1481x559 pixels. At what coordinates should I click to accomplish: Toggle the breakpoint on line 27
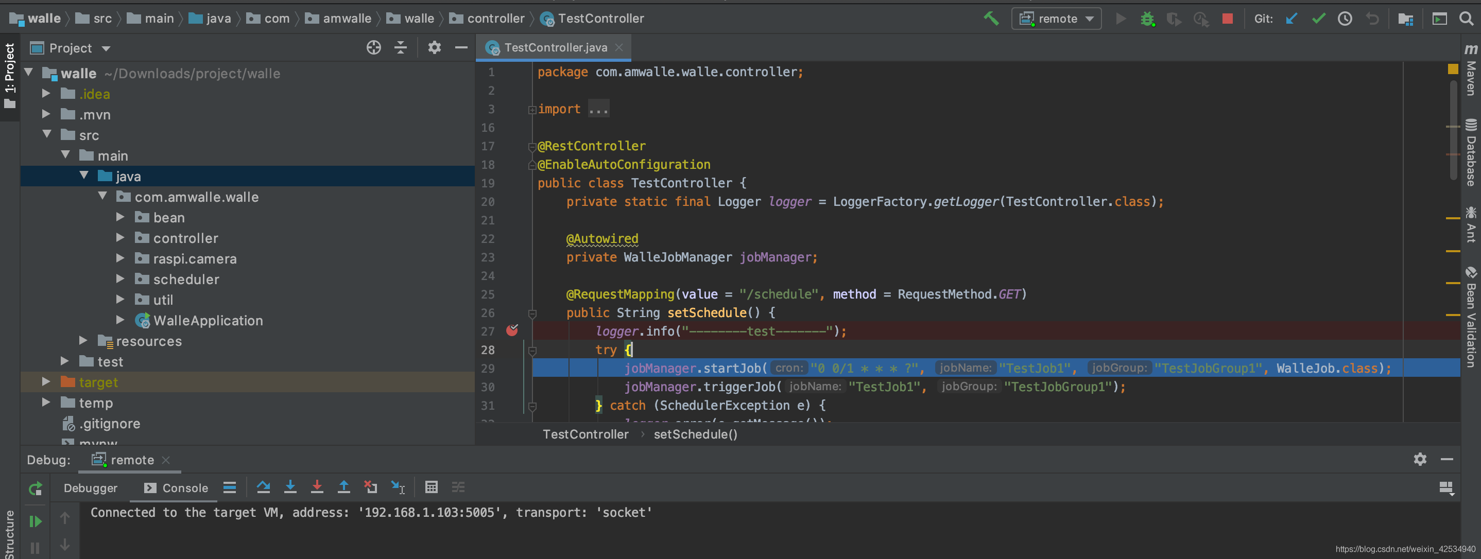click(512, 330)
